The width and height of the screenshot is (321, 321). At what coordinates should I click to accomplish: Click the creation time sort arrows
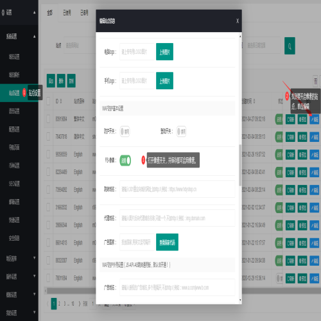coord(254,101)
